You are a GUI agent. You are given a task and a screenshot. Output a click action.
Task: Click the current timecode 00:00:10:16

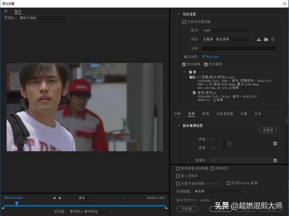[x=14, y=198]
